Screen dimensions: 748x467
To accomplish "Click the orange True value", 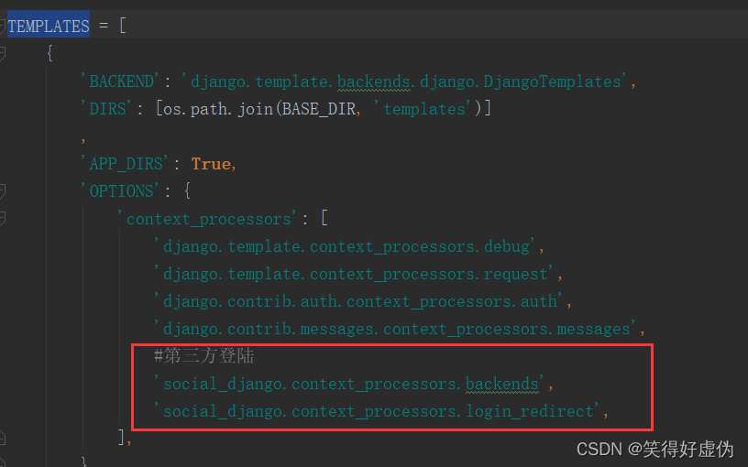I will 211,163.
